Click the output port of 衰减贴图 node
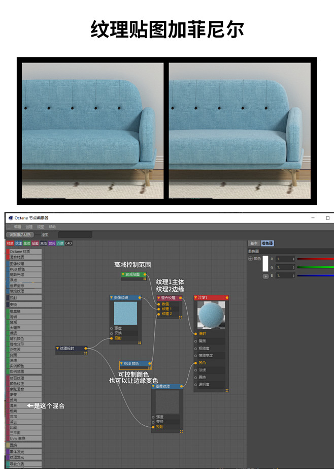This screenshot has height=469, width=334. pyautogui.click(x=145, y=274)
